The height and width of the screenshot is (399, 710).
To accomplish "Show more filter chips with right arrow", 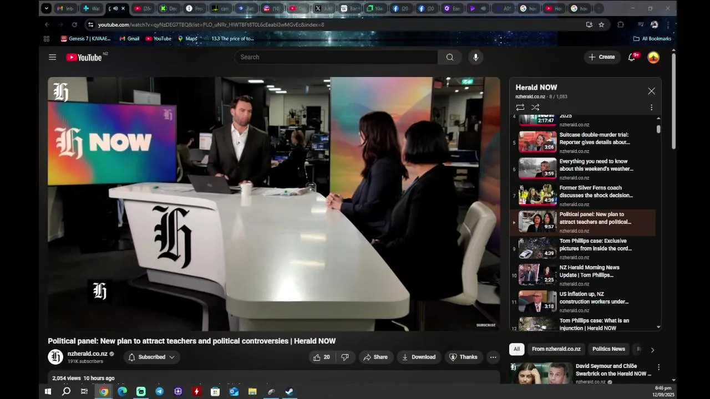I will coord(652,350).
